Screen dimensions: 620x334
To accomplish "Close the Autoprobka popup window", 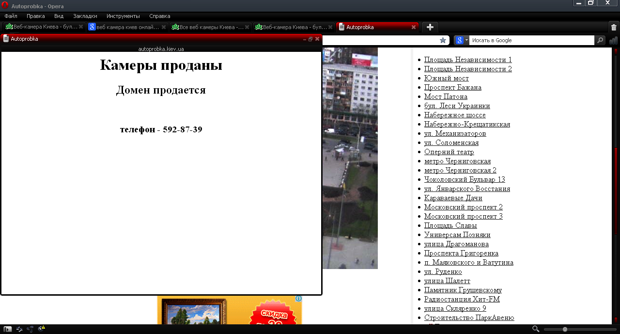I will [x=317, y=39].
